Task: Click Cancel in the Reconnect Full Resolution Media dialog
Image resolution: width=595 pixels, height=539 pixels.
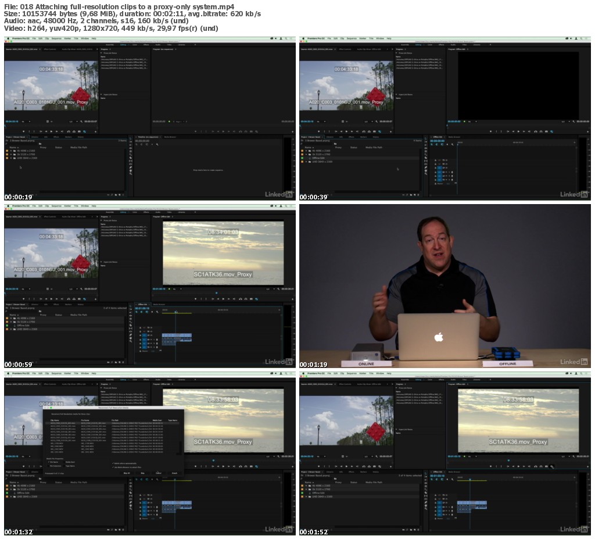Action: pyautogui.click(x=159, y=473)
